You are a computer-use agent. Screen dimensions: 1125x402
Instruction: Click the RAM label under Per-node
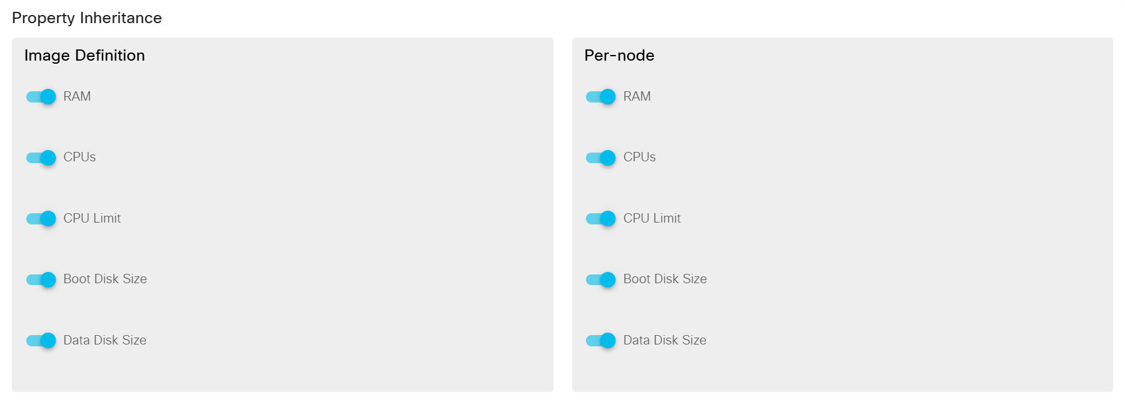pyautogui.click(x=637, y=96)
